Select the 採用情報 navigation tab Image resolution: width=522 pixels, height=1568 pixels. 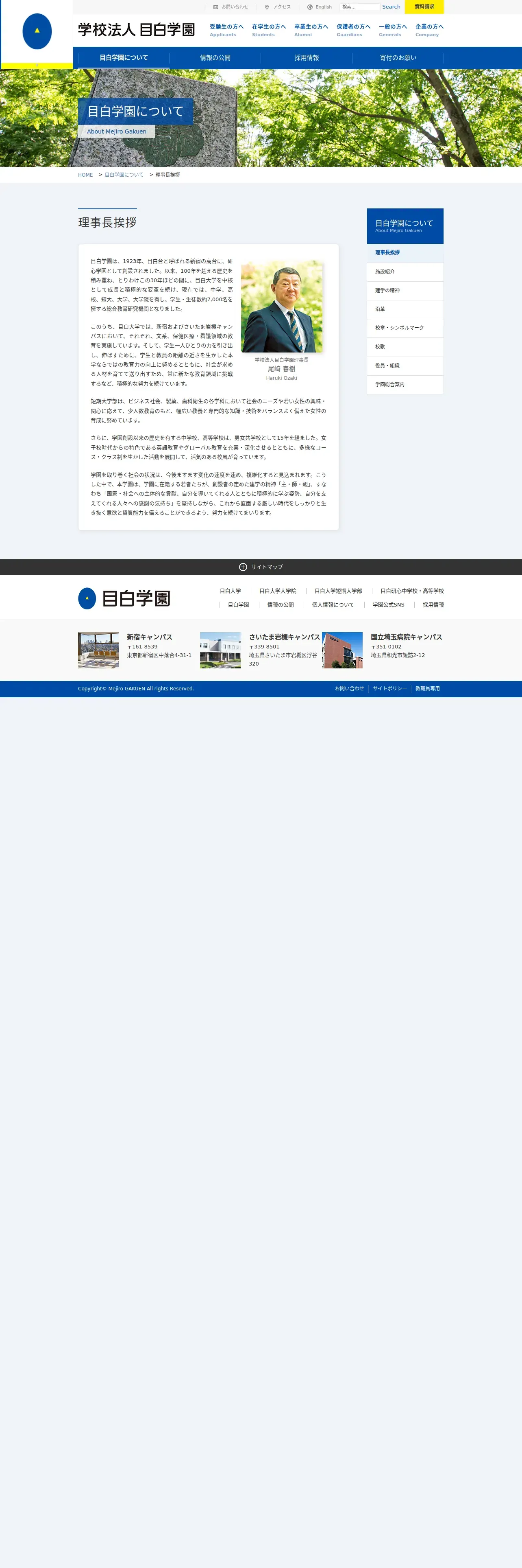point(307,58)
